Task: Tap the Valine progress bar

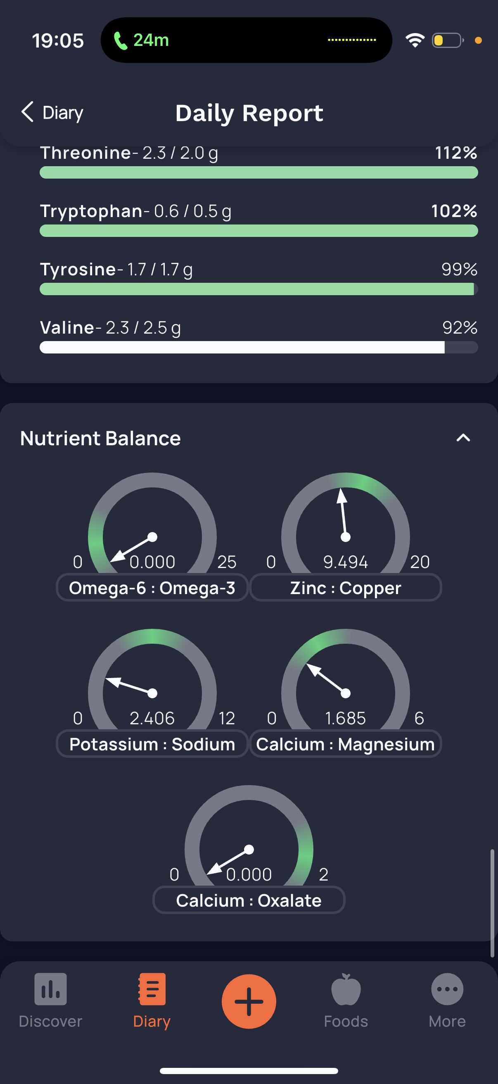Action: tap(259, 347)
